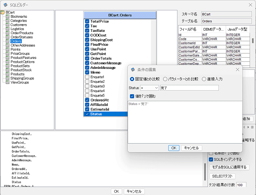Click the Products table icon
The image size is (256, 195).
[x=7, y=74]
